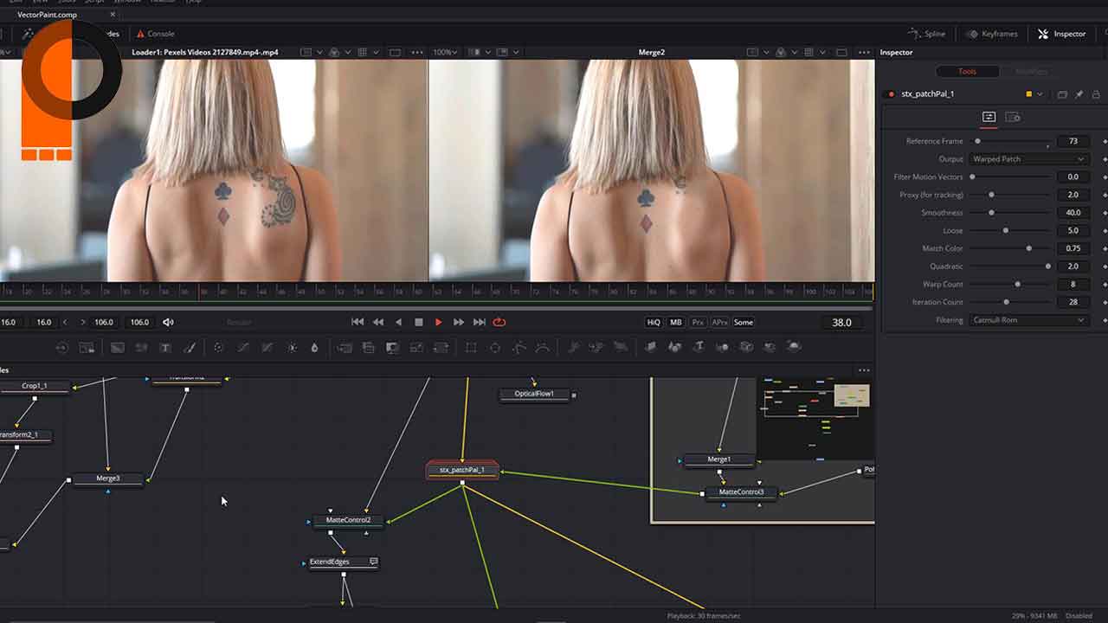The image size is (1108, 623).
Task: Open the Settings tab icon in Inspector
Action: click(x=1012, y=117)
